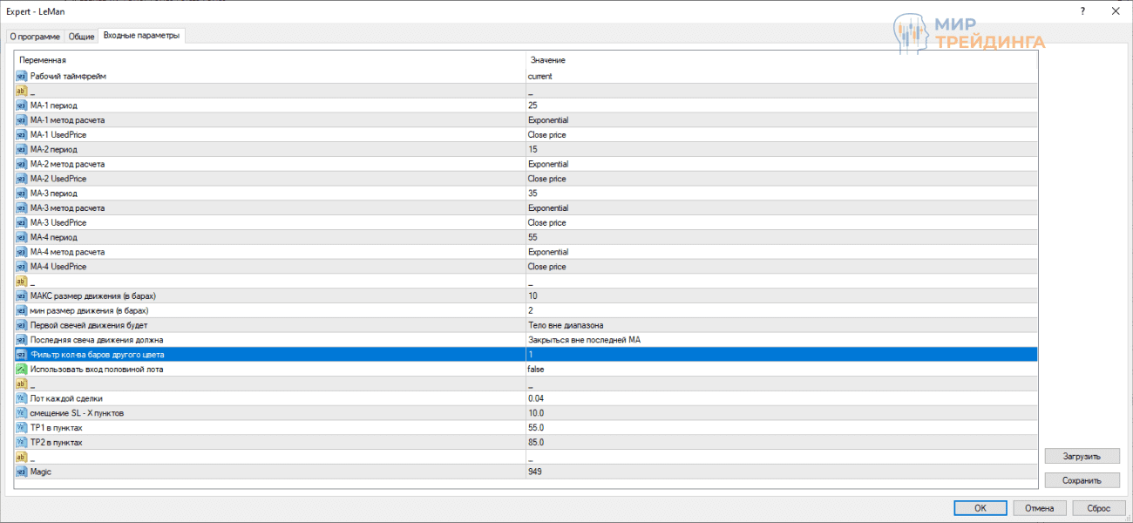Viewport: 1133px width, 523px height.
Task: Click the icon beside MA-2 метод расчета
Action: pos(22,164)
